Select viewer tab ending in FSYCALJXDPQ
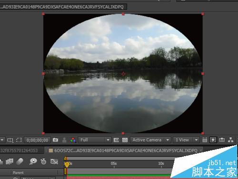The height and width of the screenshot is (179, 238). (63, 7)
